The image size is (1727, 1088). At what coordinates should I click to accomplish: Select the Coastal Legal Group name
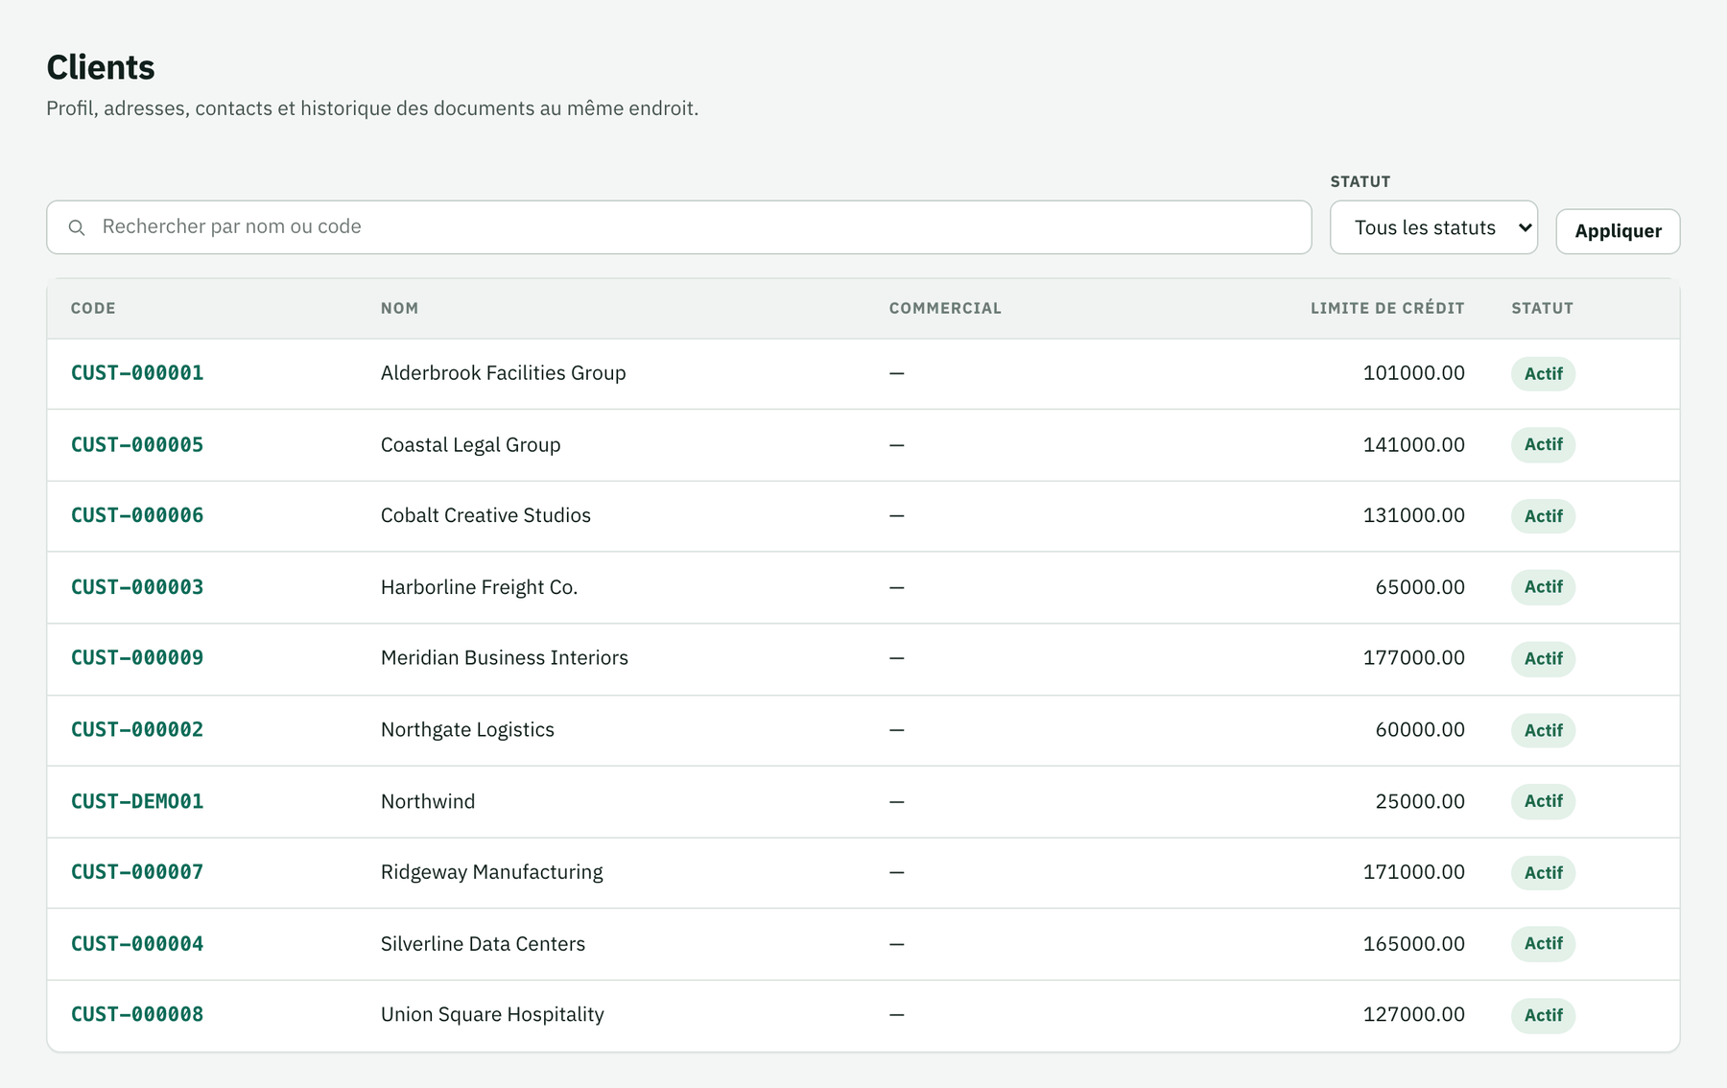click(470, 445)
